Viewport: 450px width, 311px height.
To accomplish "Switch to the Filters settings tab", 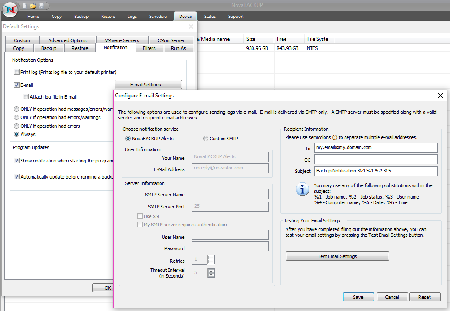I will (149, 48).
